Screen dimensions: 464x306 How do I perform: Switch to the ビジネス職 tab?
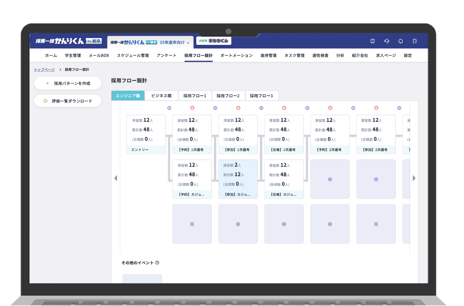coord(161,96)
